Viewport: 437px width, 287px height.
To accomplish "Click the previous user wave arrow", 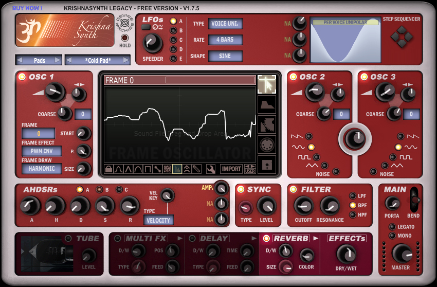I will pyautogui.click(x=247, y=167).
